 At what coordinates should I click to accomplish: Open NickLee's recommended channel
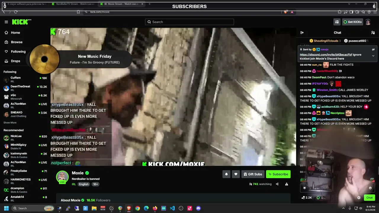click(x=25, y=138)
